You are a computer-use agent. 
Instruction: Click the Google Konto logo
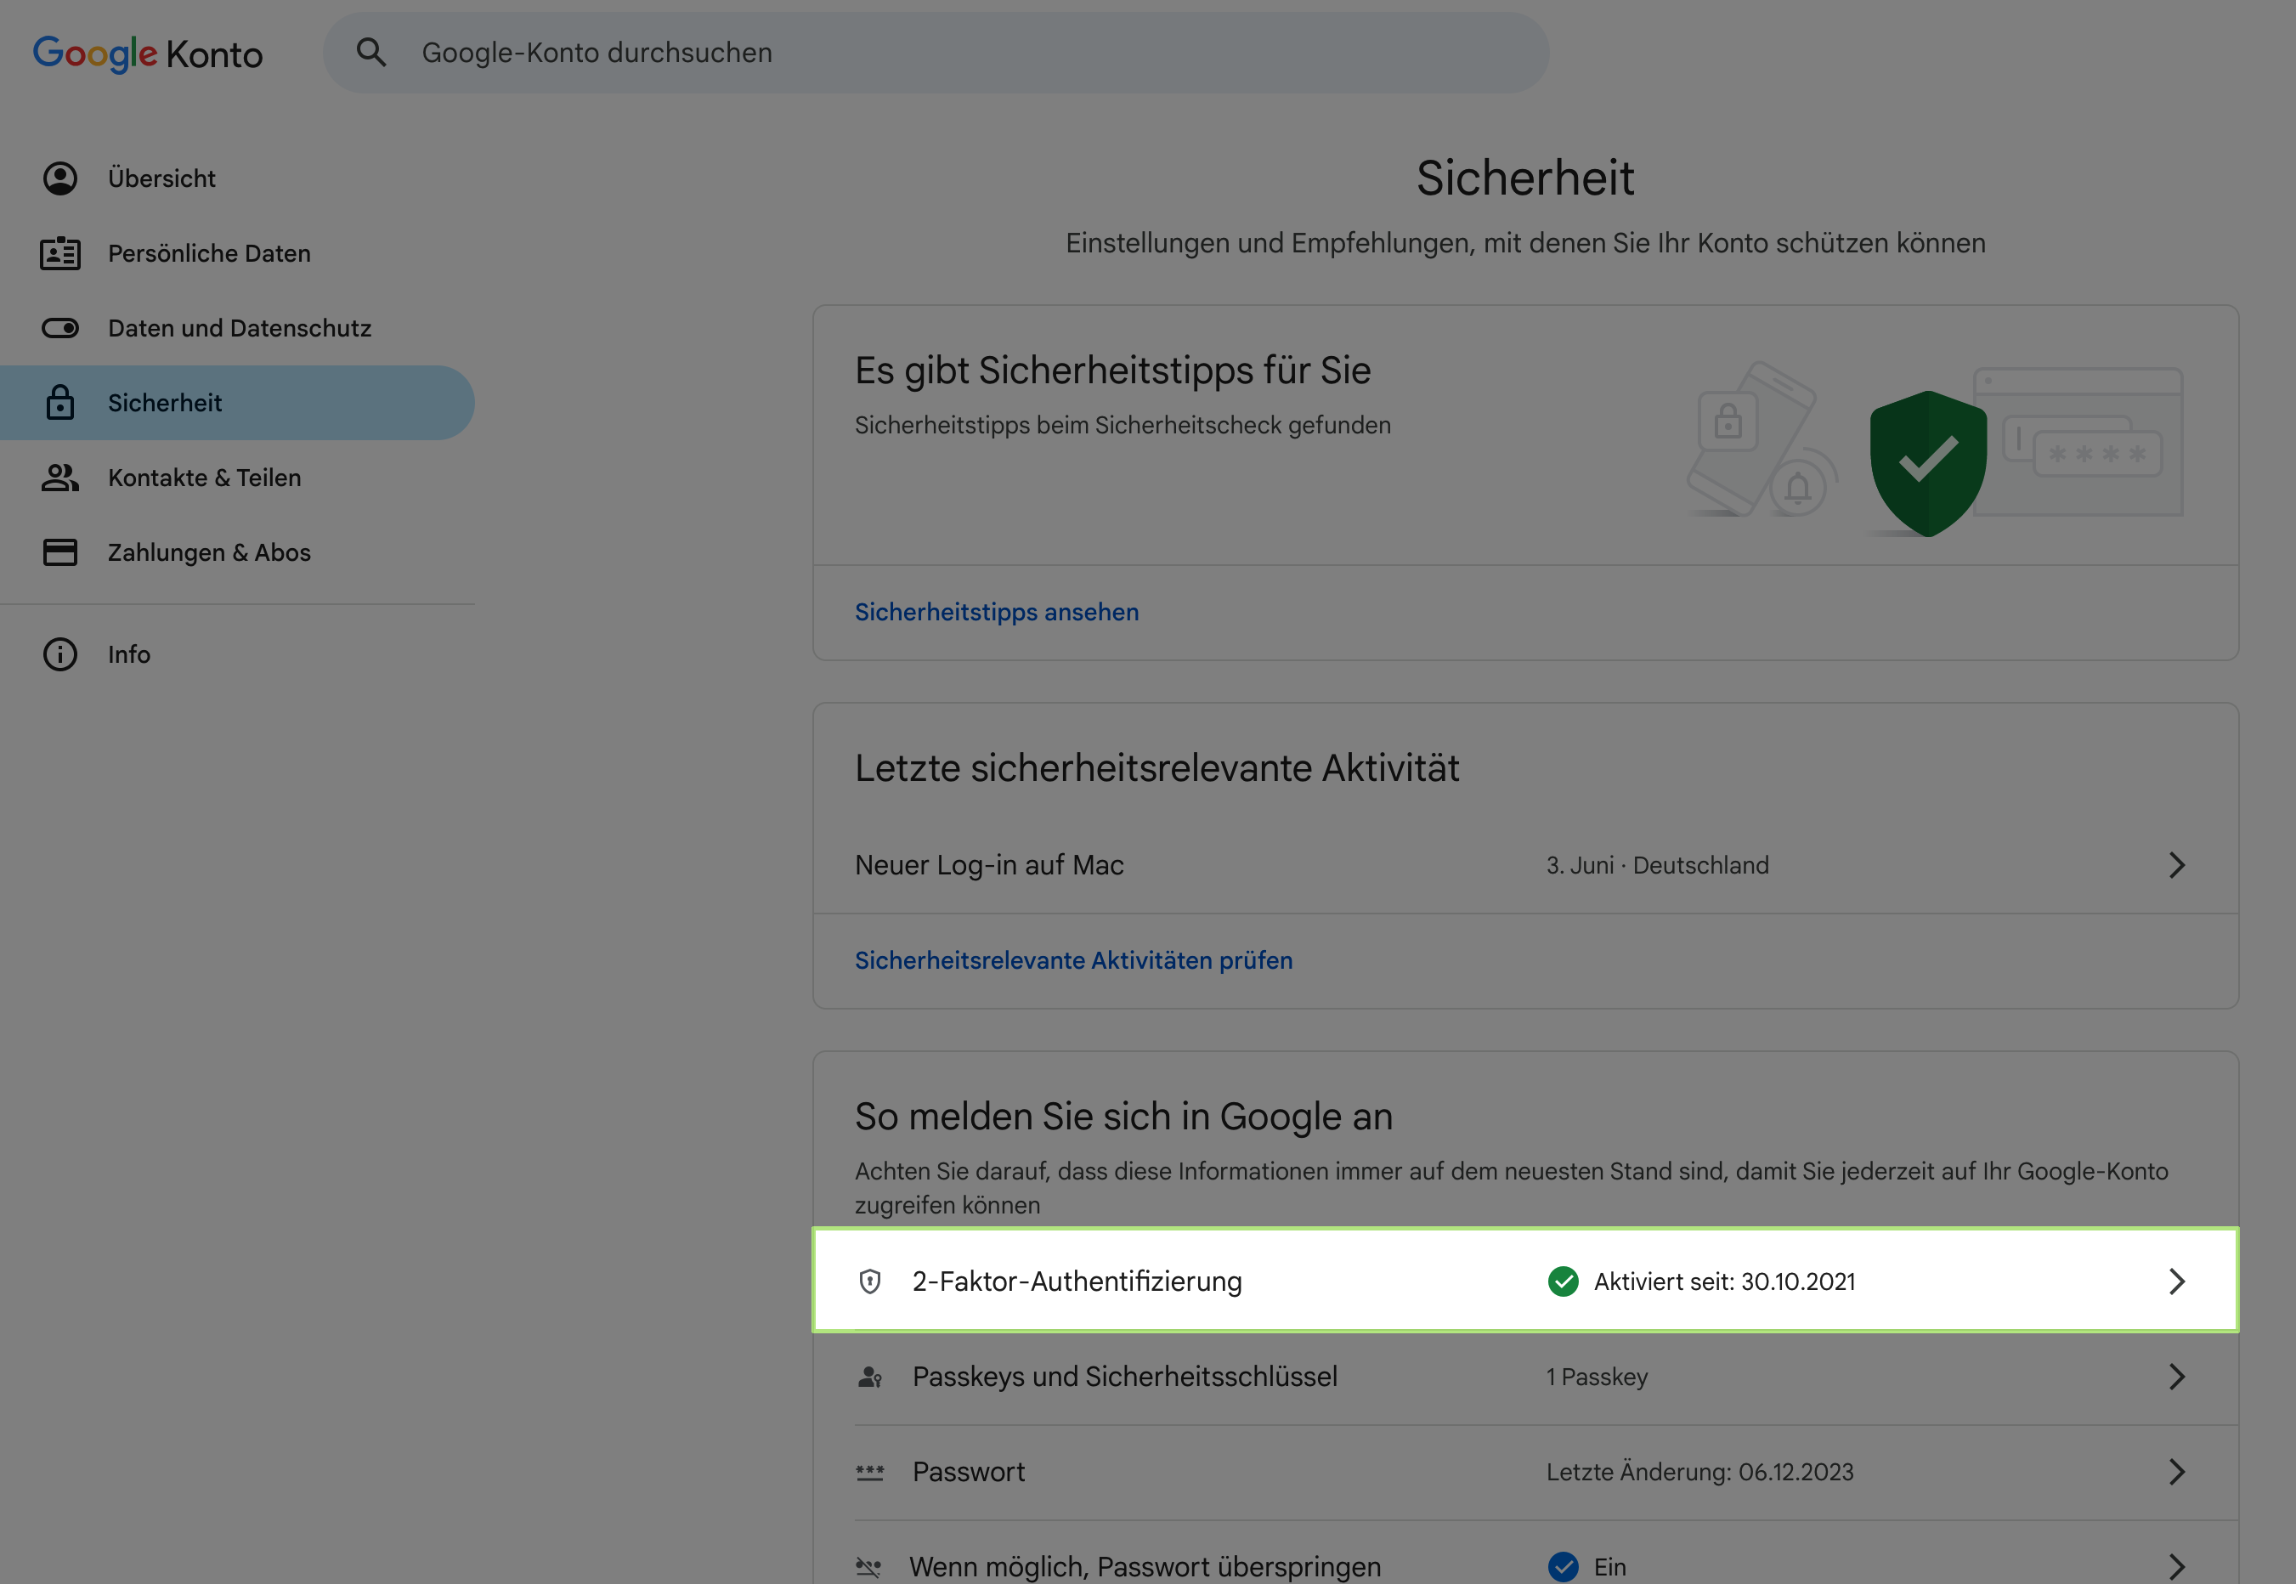pos(148,54)
